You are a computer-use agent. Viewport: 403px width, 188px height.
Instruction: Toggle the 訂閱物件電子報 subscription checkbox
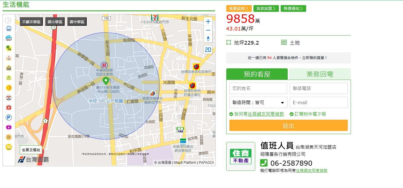click(291, 114)
